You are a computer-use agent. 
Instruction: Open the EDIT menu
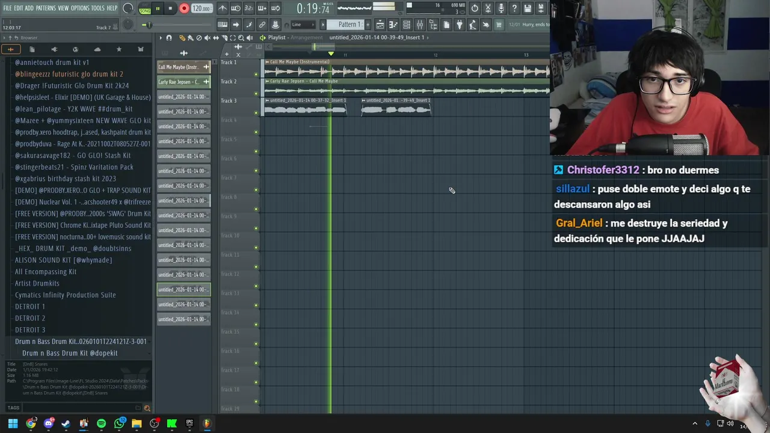pos(19,8)
